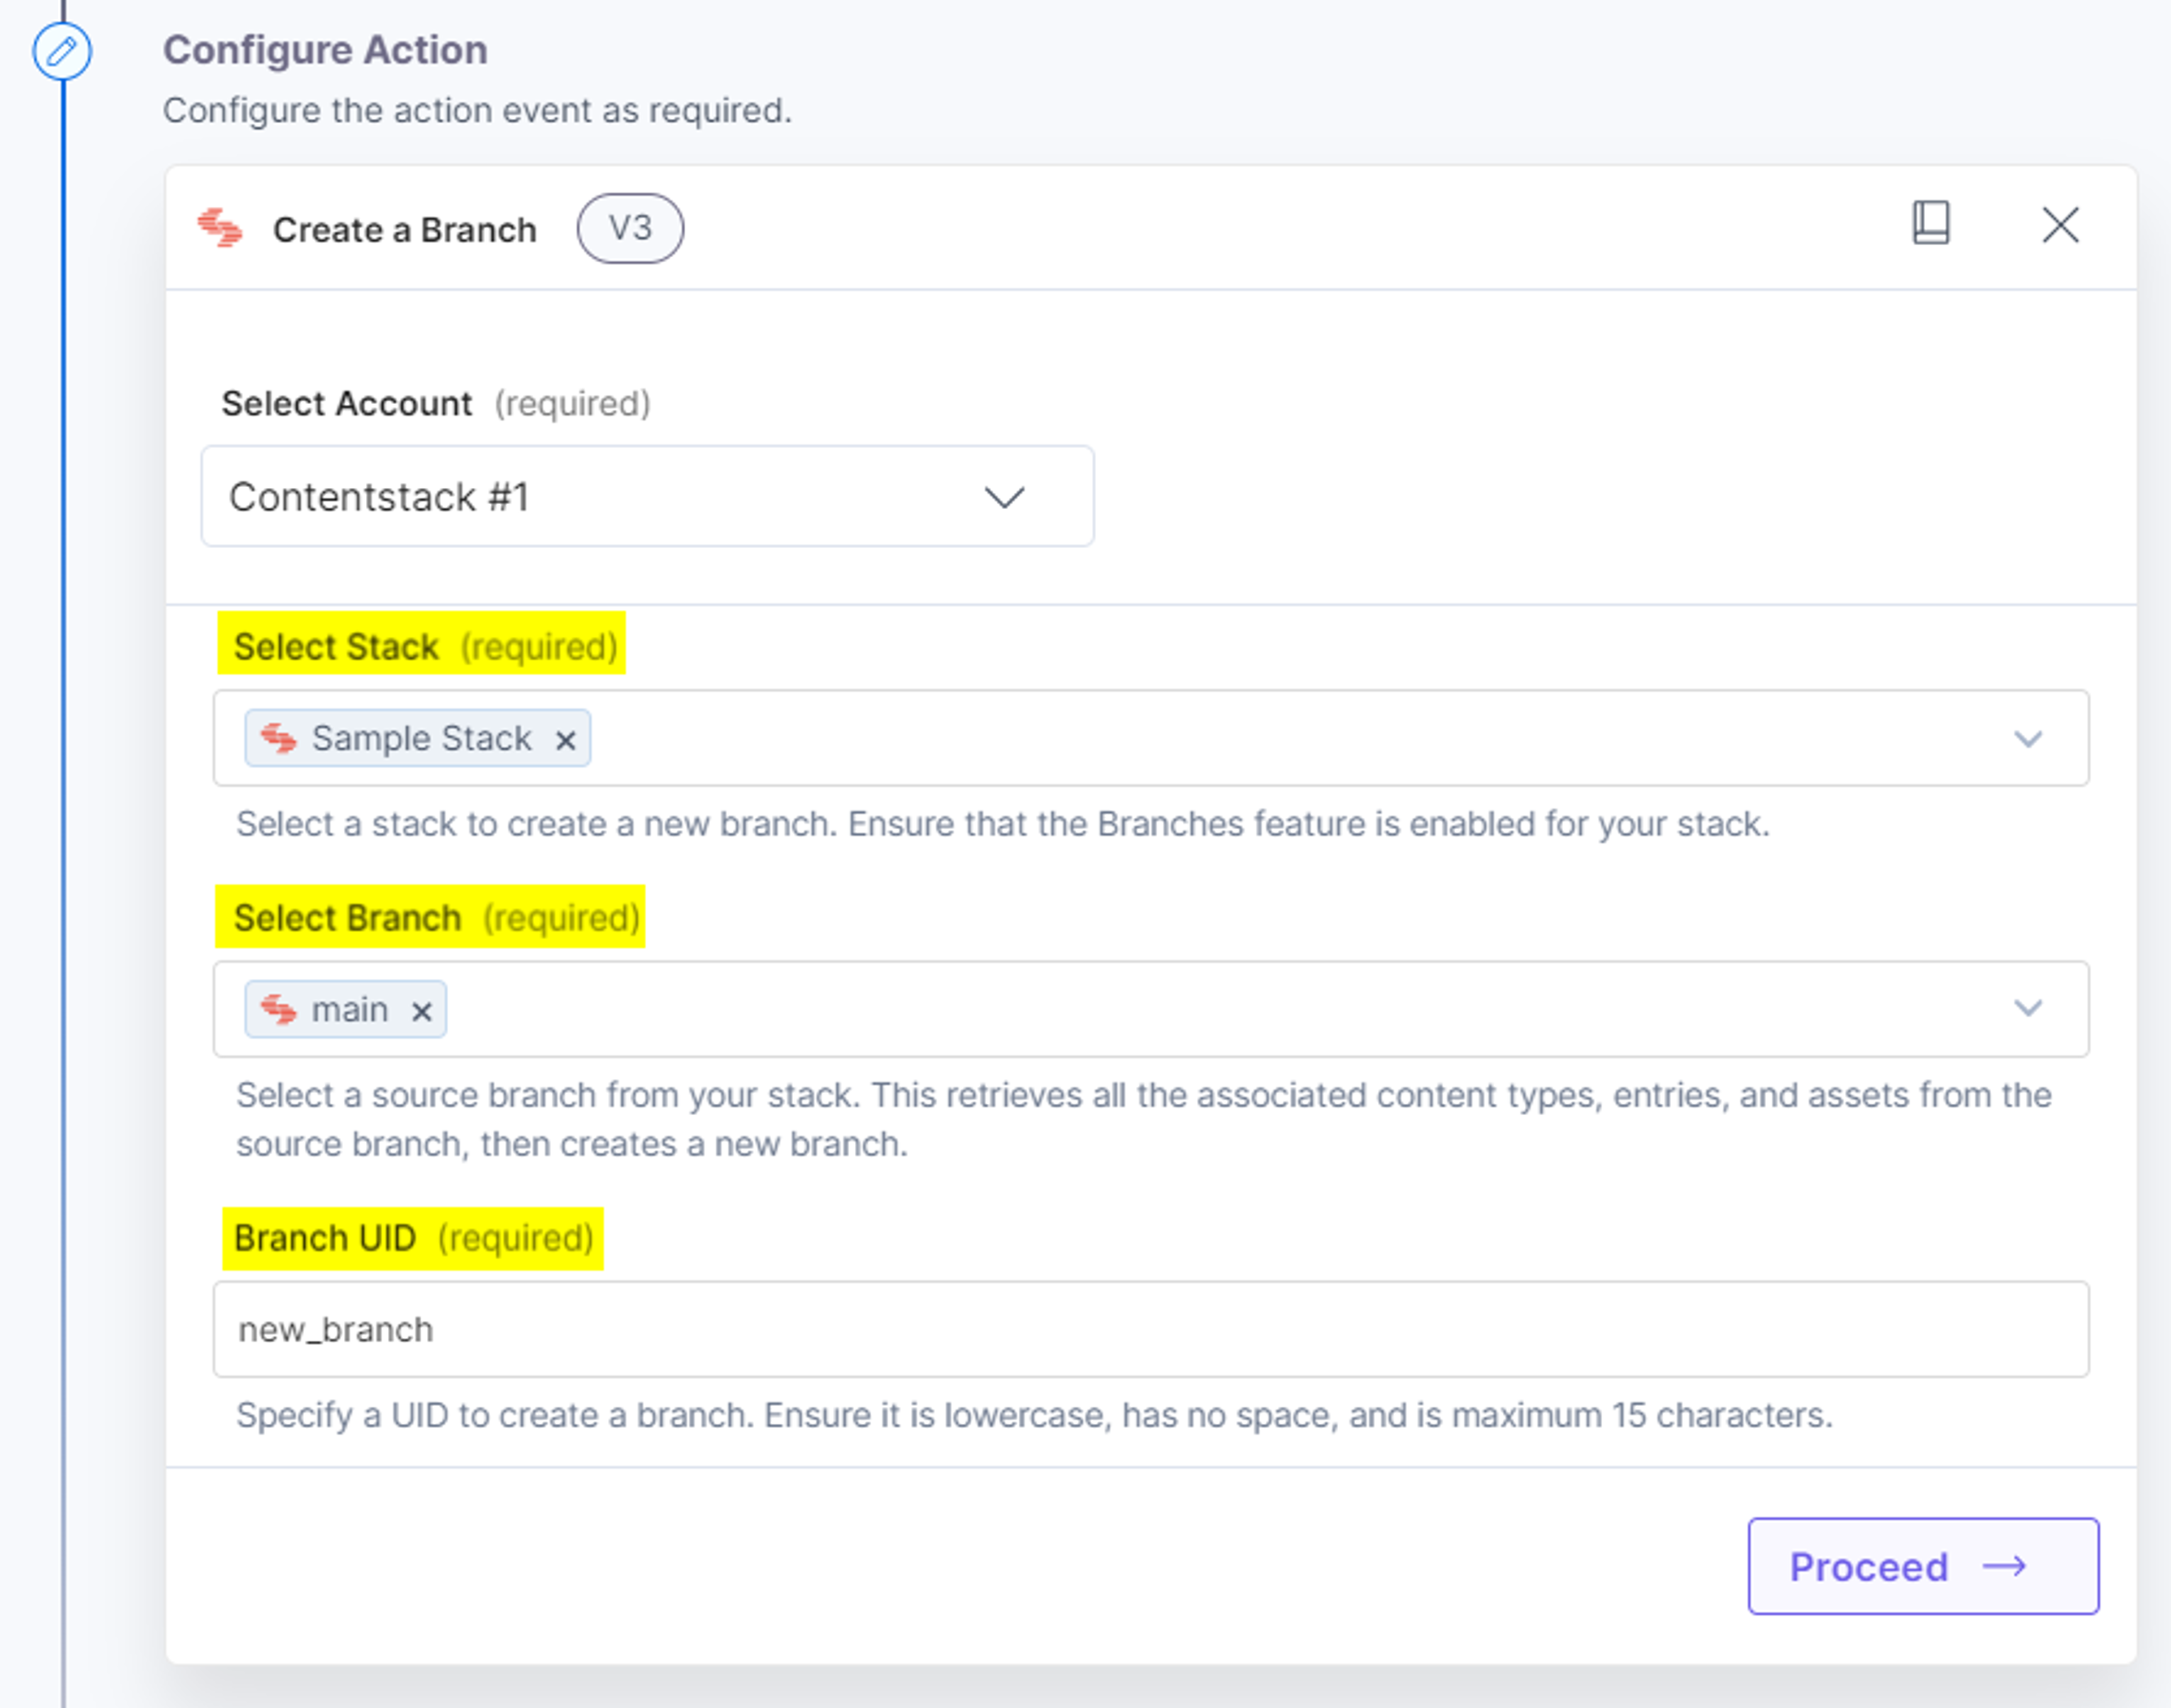This screenshot has width=2171, height=1708.
Task: Expand the Select Branch dropdown chevron
Action: (2027, 1008)
